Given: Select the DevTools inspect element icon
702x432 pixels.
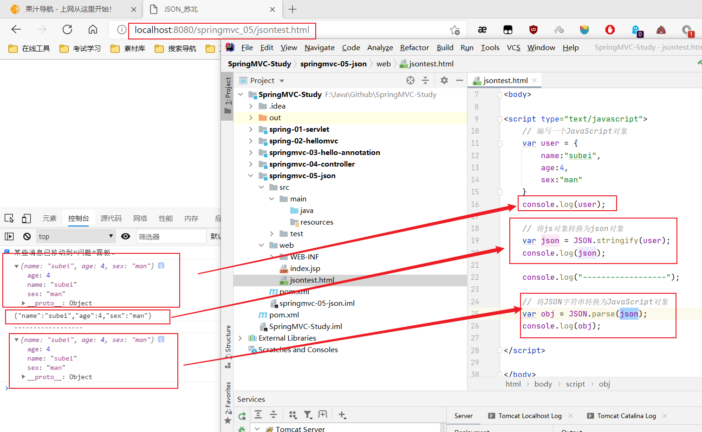Looking at the screenshot, I should (x=9, y=218).
